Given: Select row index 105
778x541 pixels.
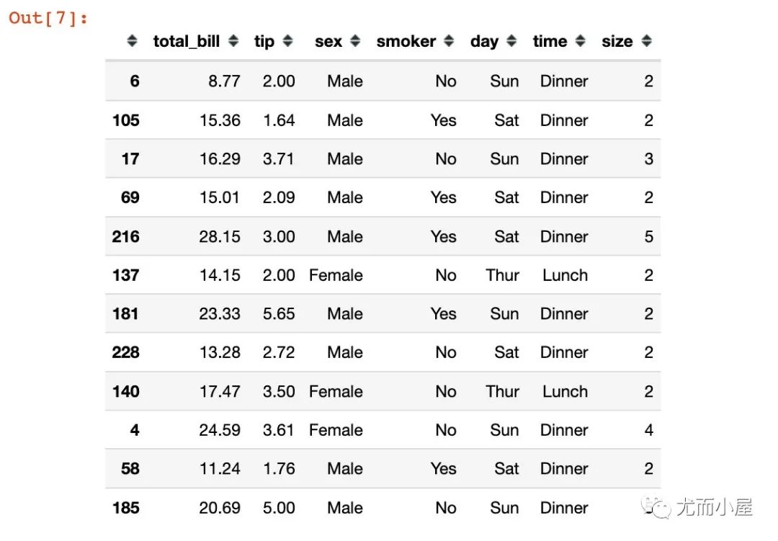Looking at the screenshot, I should (126, 120).
